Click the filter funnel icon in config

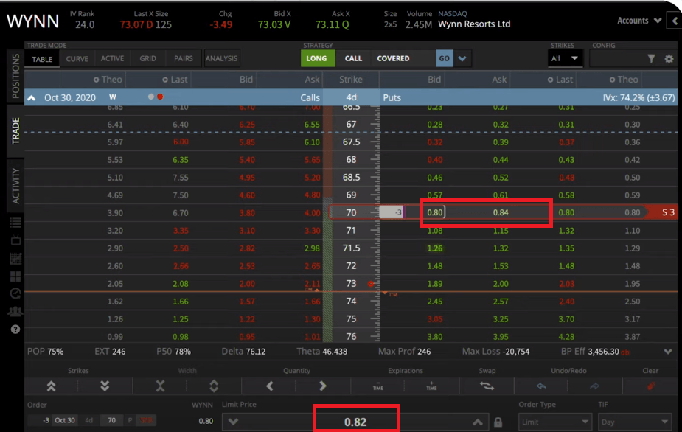(x=651, y=59)
